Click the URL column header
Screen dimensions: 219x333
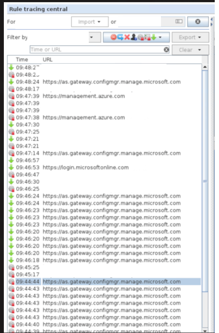point(47,59)
